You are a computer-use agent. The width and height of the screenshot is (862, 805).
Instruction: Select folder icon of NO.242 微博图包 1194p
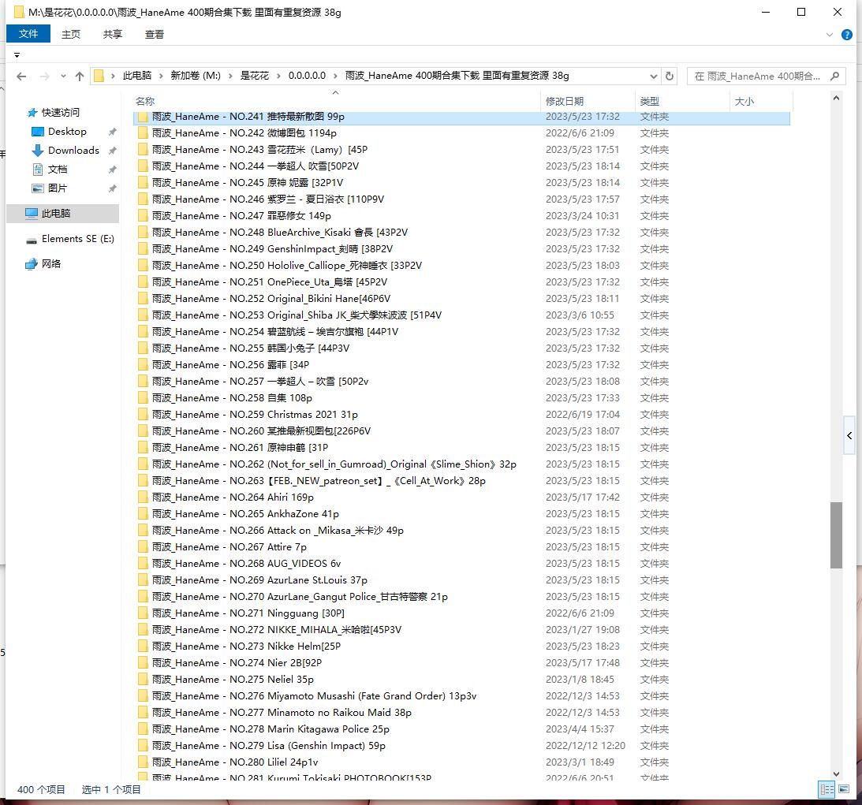point(143,133)
